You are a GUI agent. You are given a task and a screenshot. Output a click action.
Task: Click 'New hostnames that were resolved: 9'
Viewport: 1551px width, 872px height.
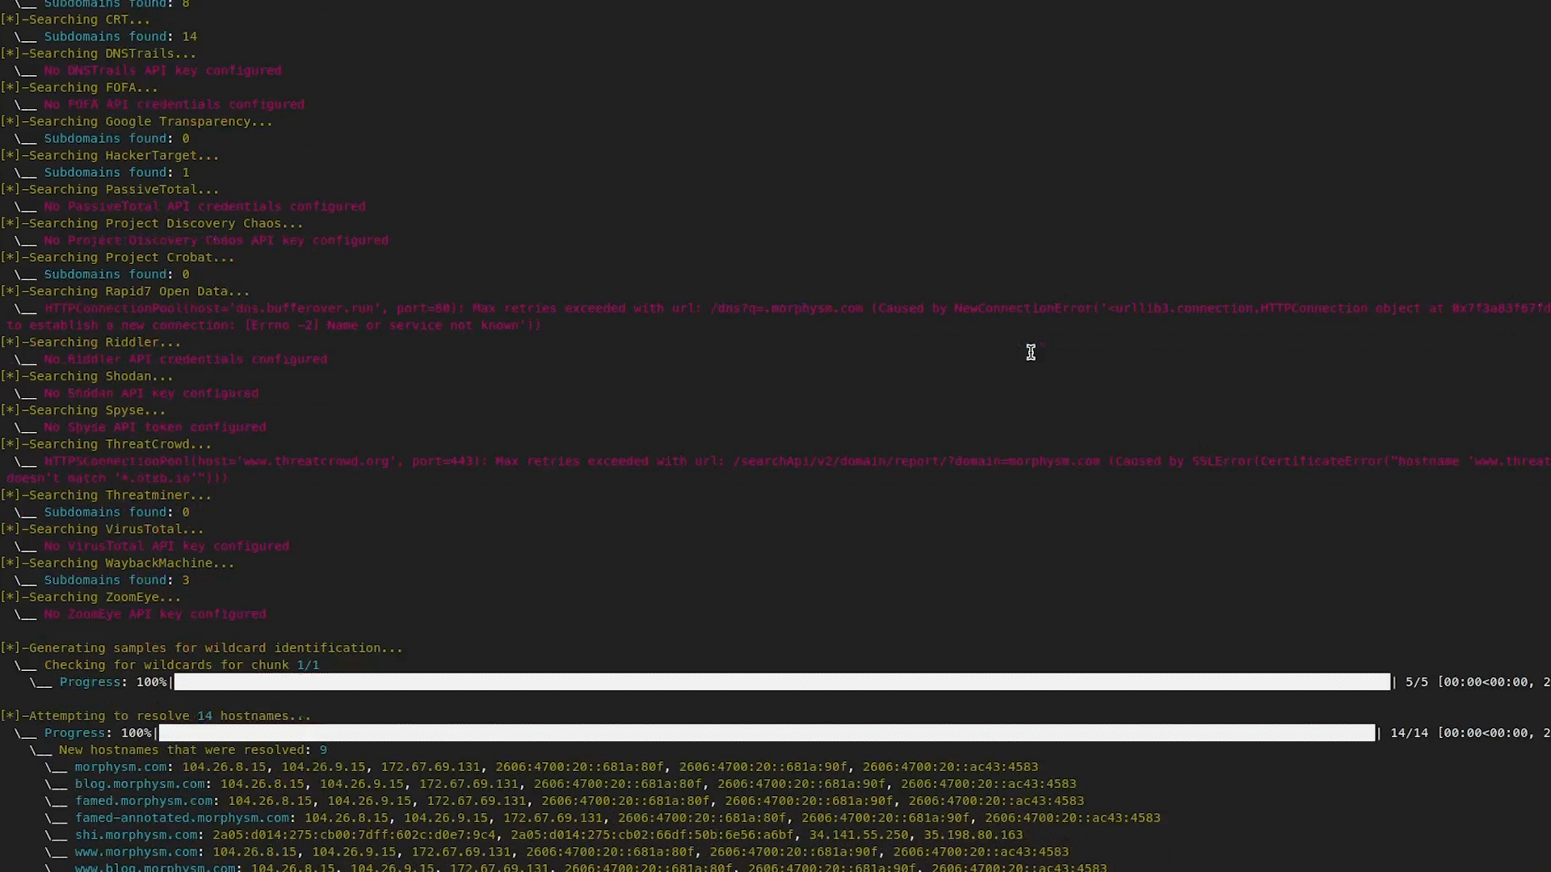[x=192, y=750]
